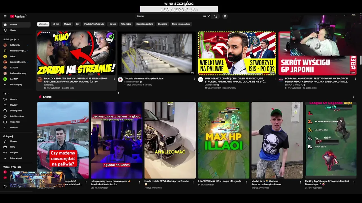The height and width of the screenshot is (203, 362).
Task: Select the Nowe rekomendacje chip
Action: coord(181,24)
